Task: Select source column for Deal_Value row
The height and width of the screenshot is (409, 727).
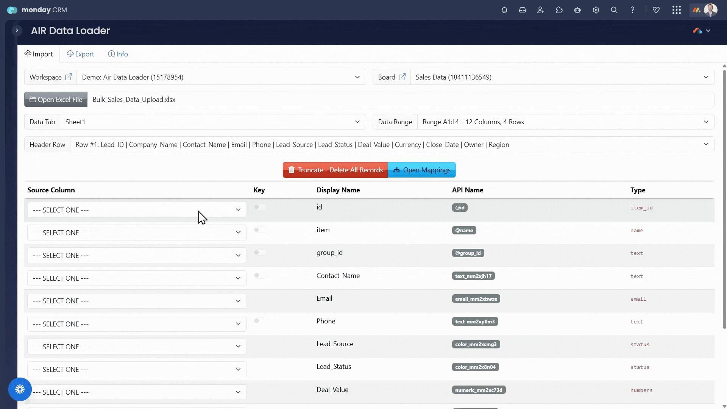Action: tap(137, 392)
